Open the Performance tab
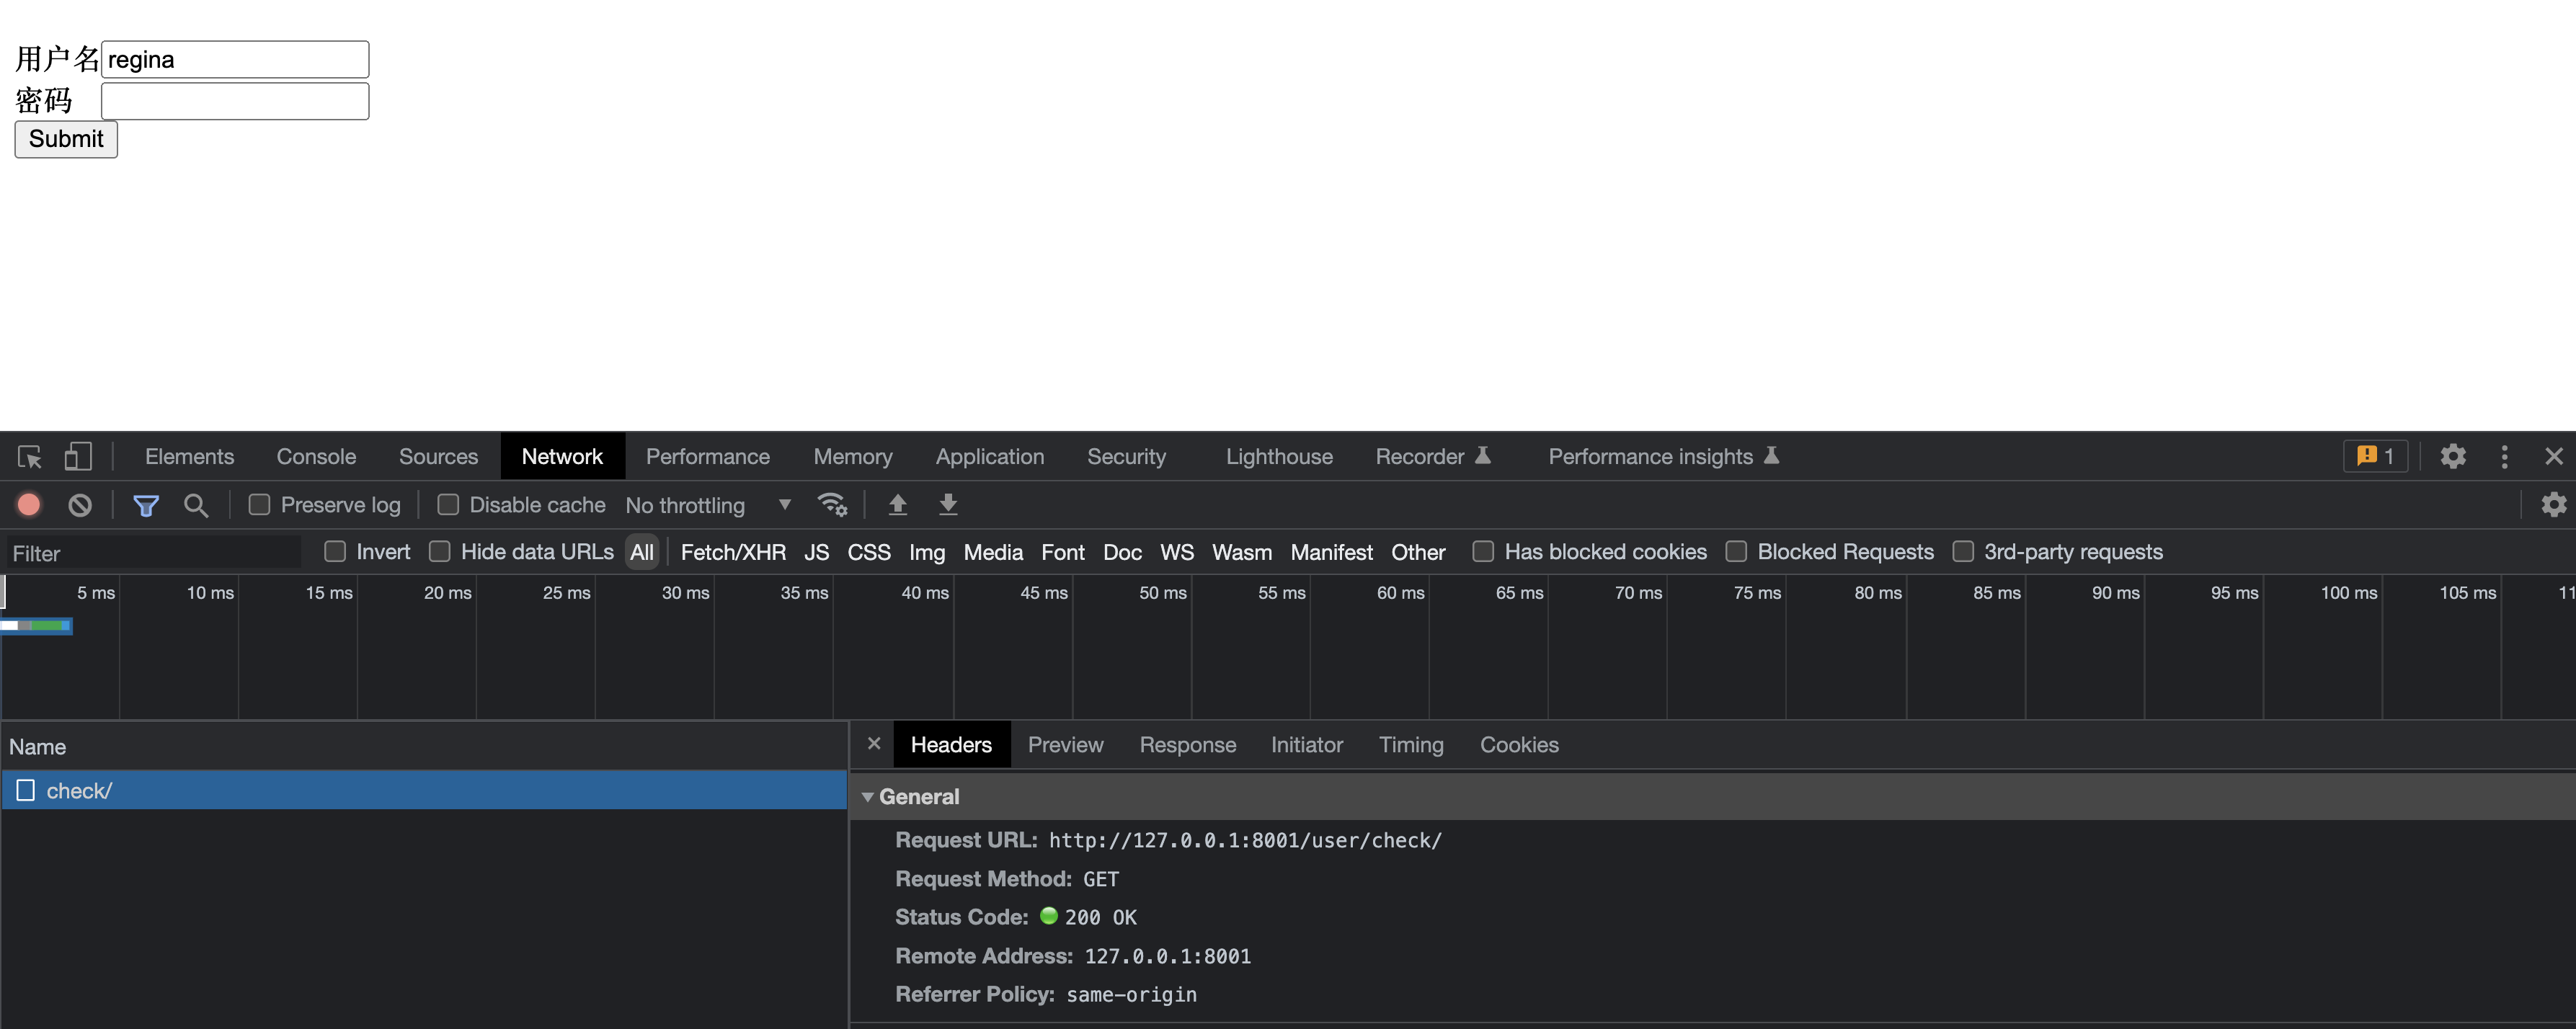This screenshot has height=1029, width=2576. [707, 456]
